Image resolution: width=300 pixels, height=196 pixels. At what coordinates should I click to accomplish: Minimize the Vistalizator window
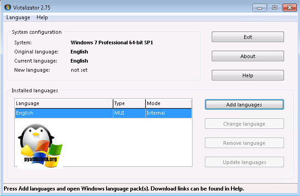point(259,8)
